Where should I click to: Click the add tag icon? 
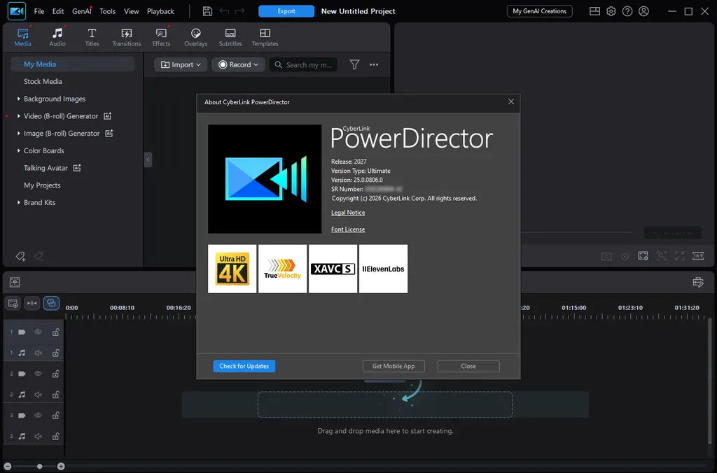coord(20,256)
